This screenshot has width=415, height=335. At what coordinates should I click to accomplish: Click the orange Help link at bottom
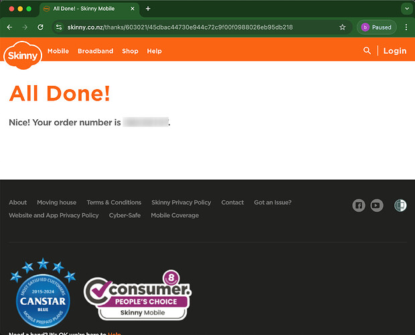pyautogui.click(x=114, y=334)
